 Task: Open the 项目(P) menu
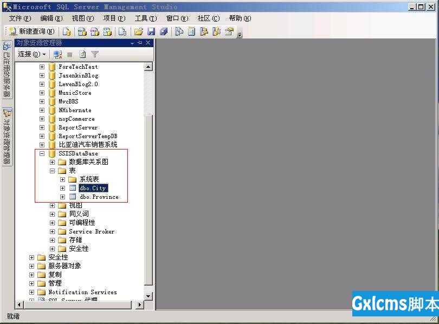point(114,18)
